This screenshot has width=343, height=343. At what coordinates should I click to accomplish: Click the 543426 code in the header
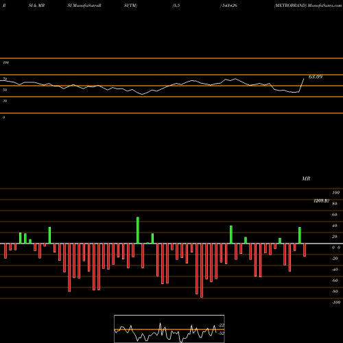[x=229, y=5]
